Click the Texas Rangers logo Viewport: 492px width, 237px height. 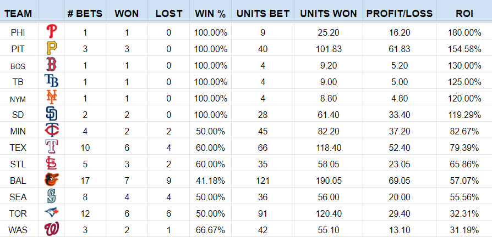tap(52, 146)
